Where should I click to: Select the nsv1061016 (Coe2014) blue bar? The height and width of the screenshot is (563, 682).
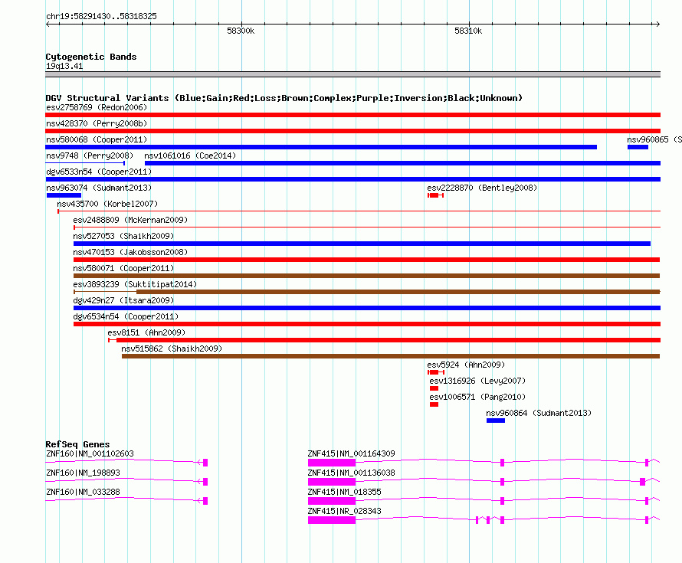[402, 163]
